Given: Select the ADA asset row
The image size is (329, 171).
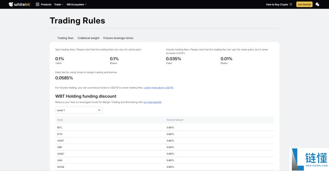Looking at the screenshot, I should [164, 160].
